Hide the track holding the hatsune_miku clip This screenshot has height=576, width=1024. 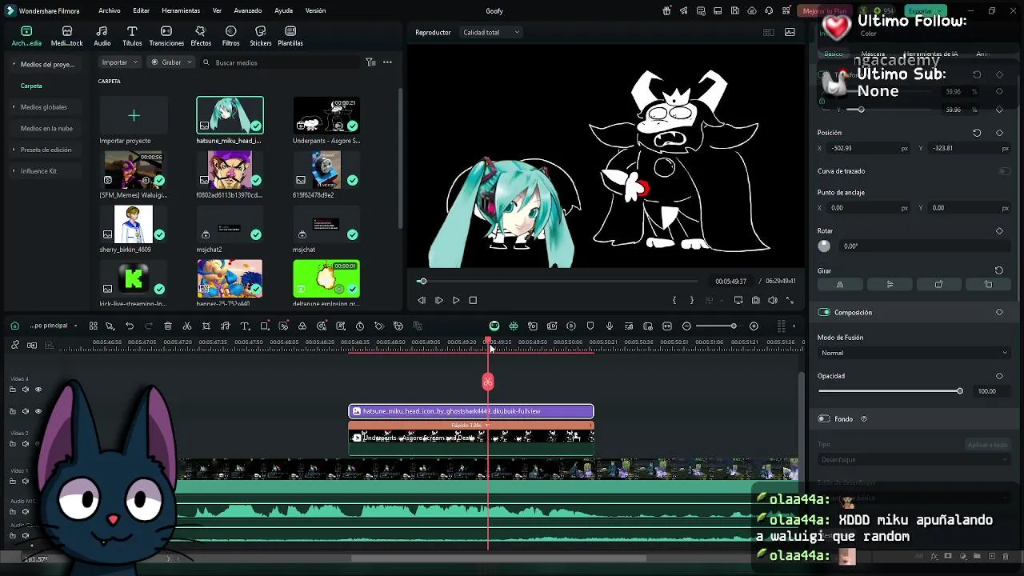click(x=38, y=411)
